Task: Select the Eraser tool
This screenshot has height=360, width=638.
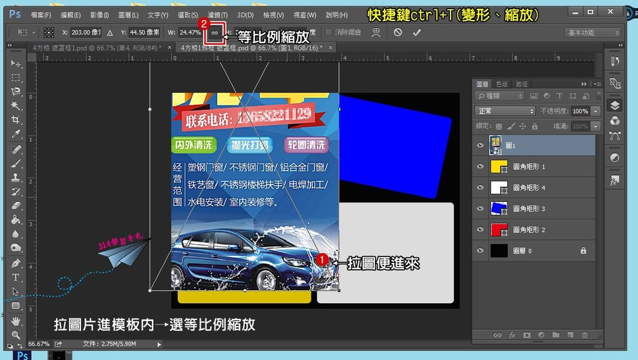Action: (x=16, y=206)
